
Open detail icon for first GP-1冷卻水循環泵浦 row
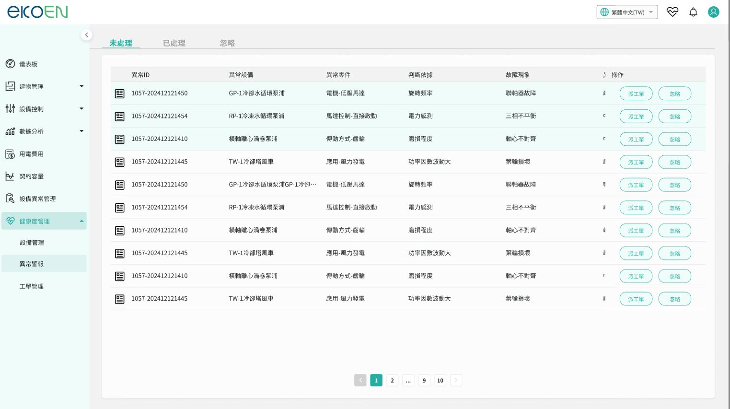pyautogui.click(x=120, y=93)
